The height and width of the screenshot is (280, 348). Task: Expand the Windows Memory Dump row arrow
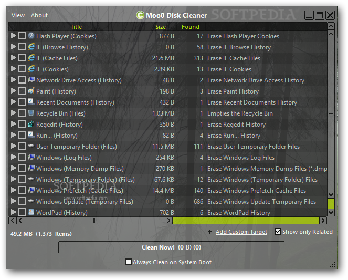[x=14, y=168]
